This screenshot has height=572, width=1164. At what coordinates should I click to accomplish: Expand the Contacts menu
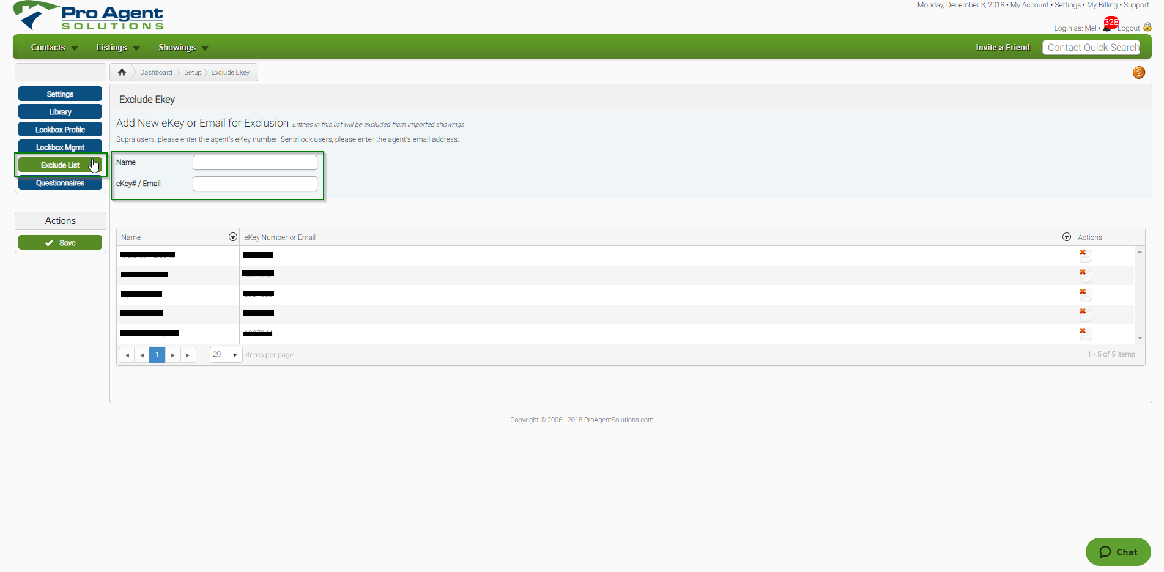54,48
